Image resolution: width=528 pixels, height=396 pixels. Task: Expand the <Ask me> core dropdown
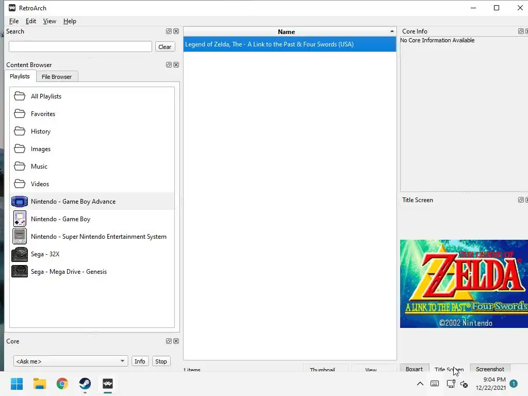click(71, 361)
